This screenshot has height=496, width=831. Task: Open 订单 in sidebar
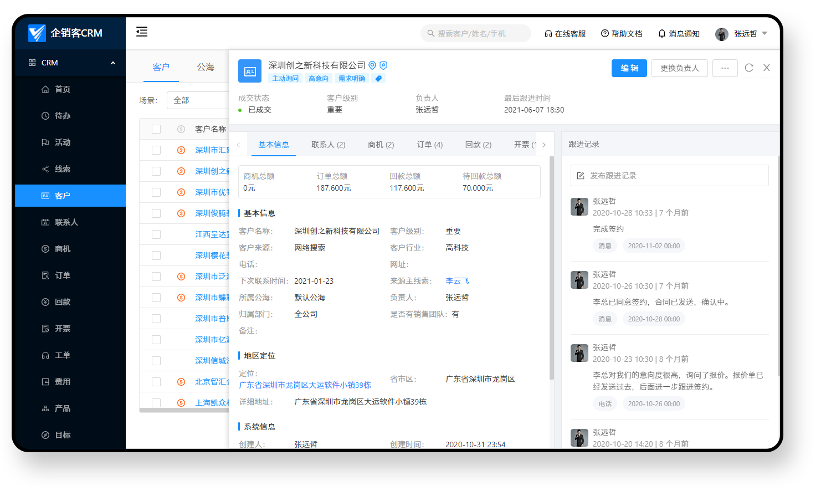pyautogui.click(x=70, y=275)
